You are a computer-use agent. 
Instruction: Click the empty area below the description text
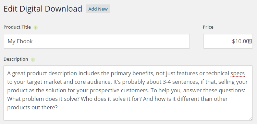(x=128, y=116)
